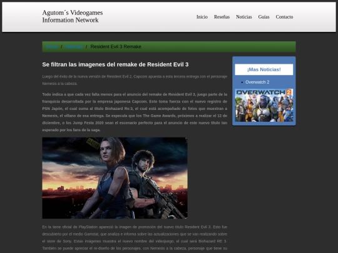Open the Overwatch 2 news link
This screenshot has width=338, height=253.
(257, 82)
